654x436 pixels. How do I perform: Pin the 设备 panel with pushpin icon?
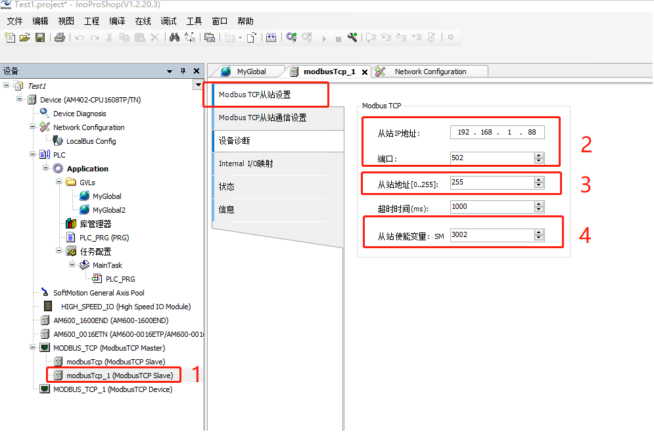tap(183, 72)
